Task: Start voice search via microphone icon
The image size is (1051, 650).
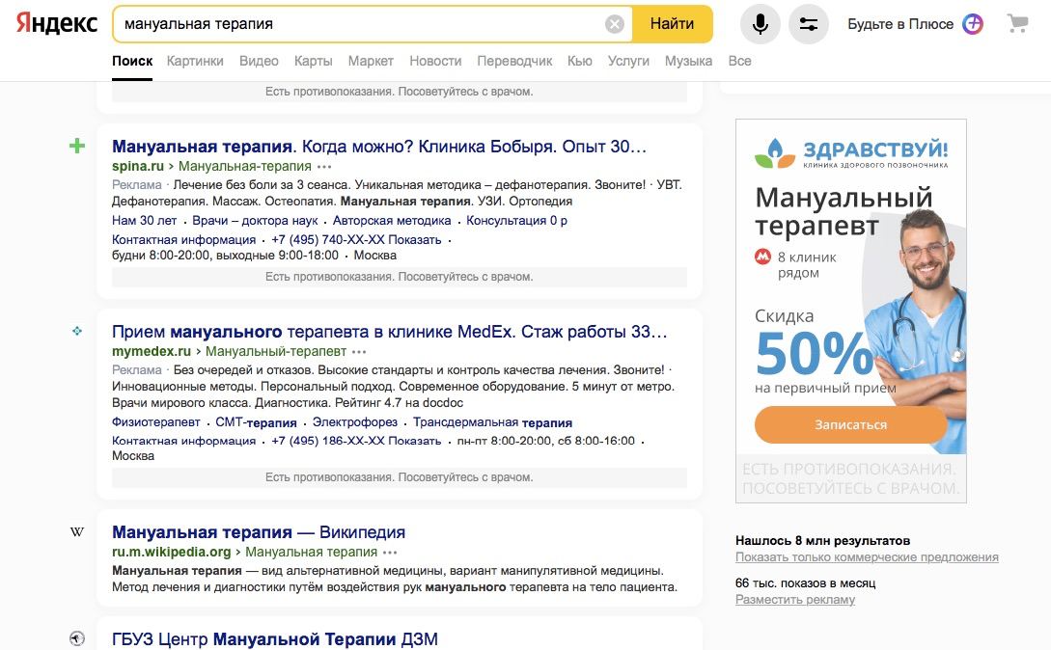Action: (761, 24)
